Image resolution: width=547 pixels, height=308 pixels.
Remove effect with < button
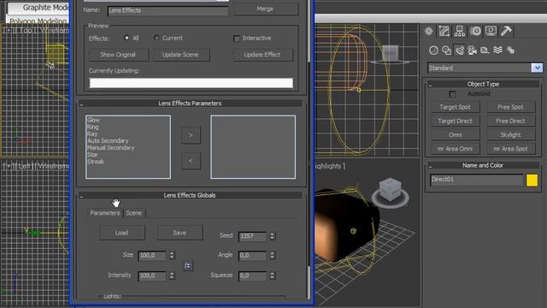coord(191,161)
